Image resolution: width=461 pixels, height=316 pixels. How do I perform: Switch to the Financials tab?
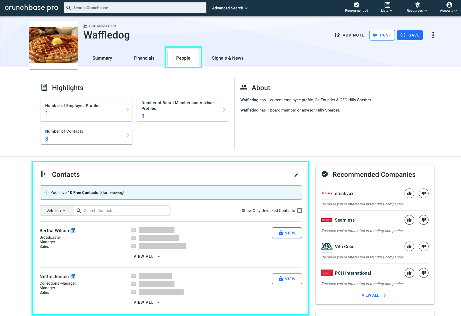tap(144, 58)
